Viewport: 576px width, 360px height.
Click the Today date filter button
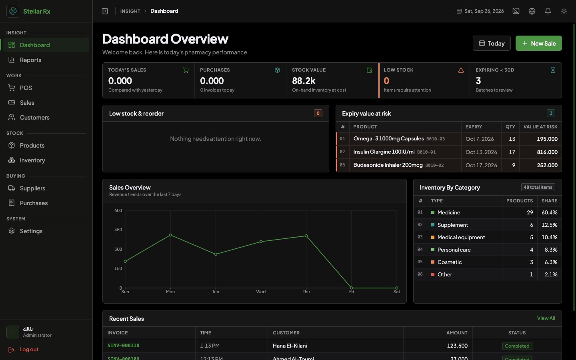pos(492,44)
